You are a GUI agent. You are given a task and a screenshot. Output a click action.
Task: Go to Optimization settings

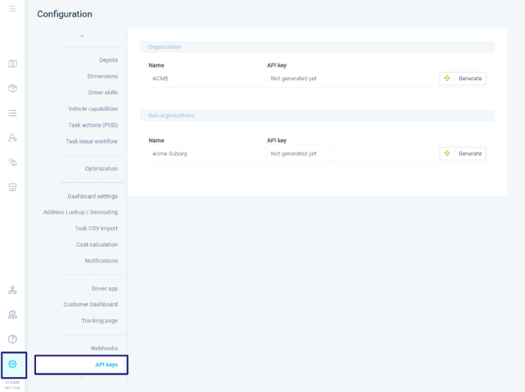pyautogui.click(x=101, y=169)
